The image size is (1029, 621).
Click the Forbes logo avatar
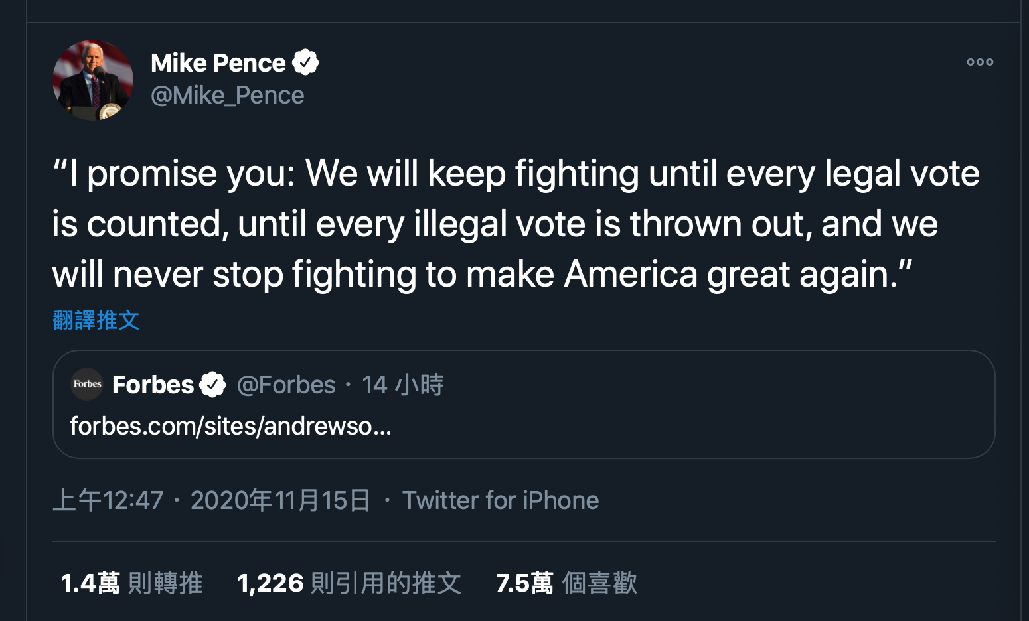(87, 384)
